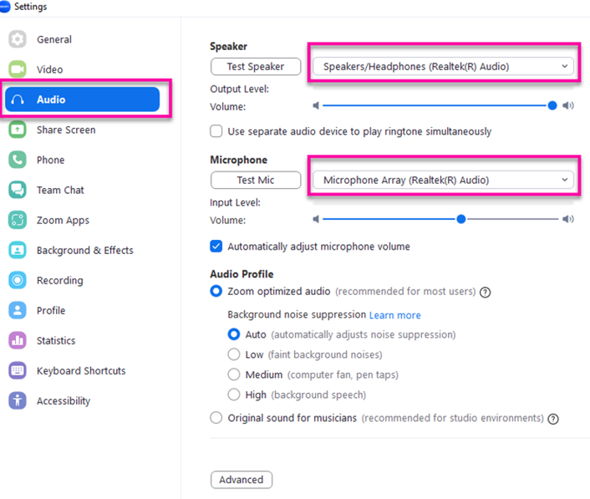The width and height of the screenshot is (590, 499).
Task: Choose Original sound for musicians option
Action: [216, 418]
